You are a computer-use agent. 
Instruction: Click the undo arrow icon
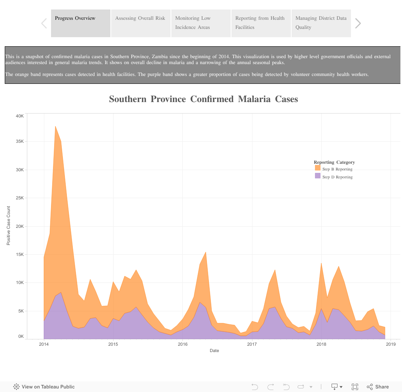pos(254,386)
